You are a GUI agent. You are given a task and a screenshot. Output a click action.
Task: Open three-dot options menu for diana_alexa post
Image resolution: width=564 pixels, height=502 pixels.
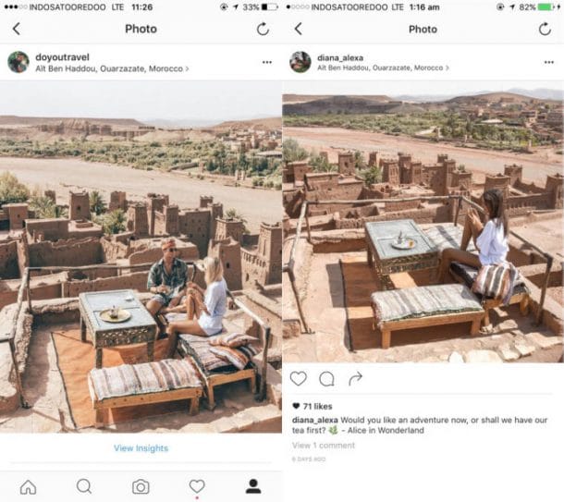point(549,62)
